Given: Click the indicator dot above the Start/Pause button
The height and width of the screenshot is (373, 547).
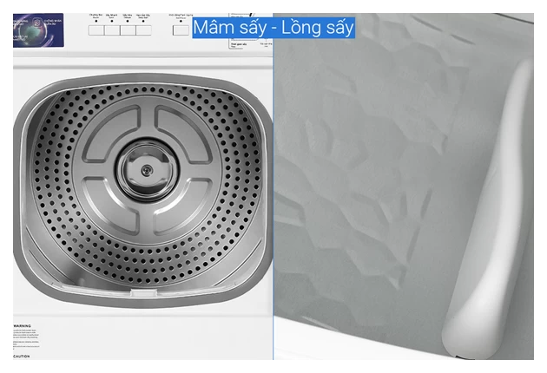Looking at the screenshot, I should pyautogui.click(x=181, y=21).
